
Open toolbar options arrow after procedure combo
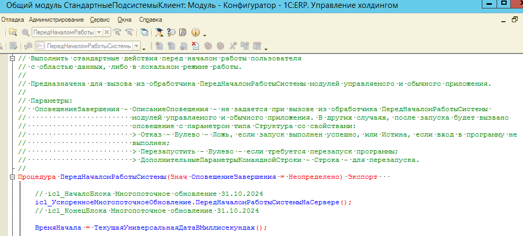[144, 48]
